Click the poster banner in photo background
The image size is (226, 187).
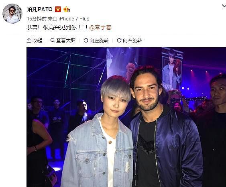click(172, 69)
